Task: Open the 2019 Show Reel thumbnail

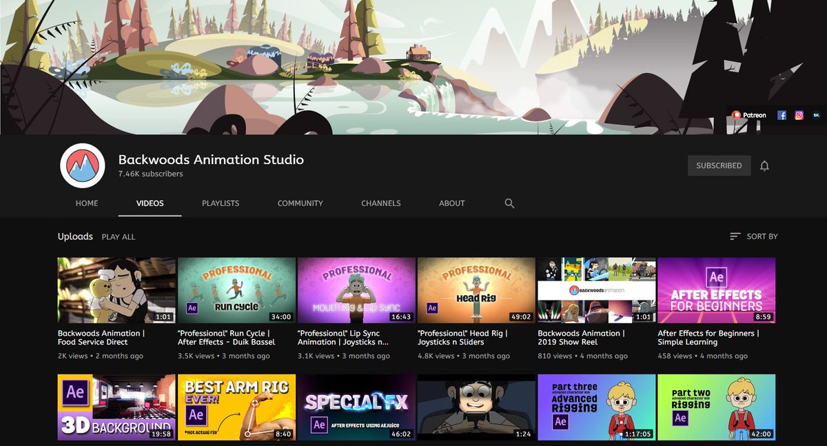Action: click(x=596, y=290)
